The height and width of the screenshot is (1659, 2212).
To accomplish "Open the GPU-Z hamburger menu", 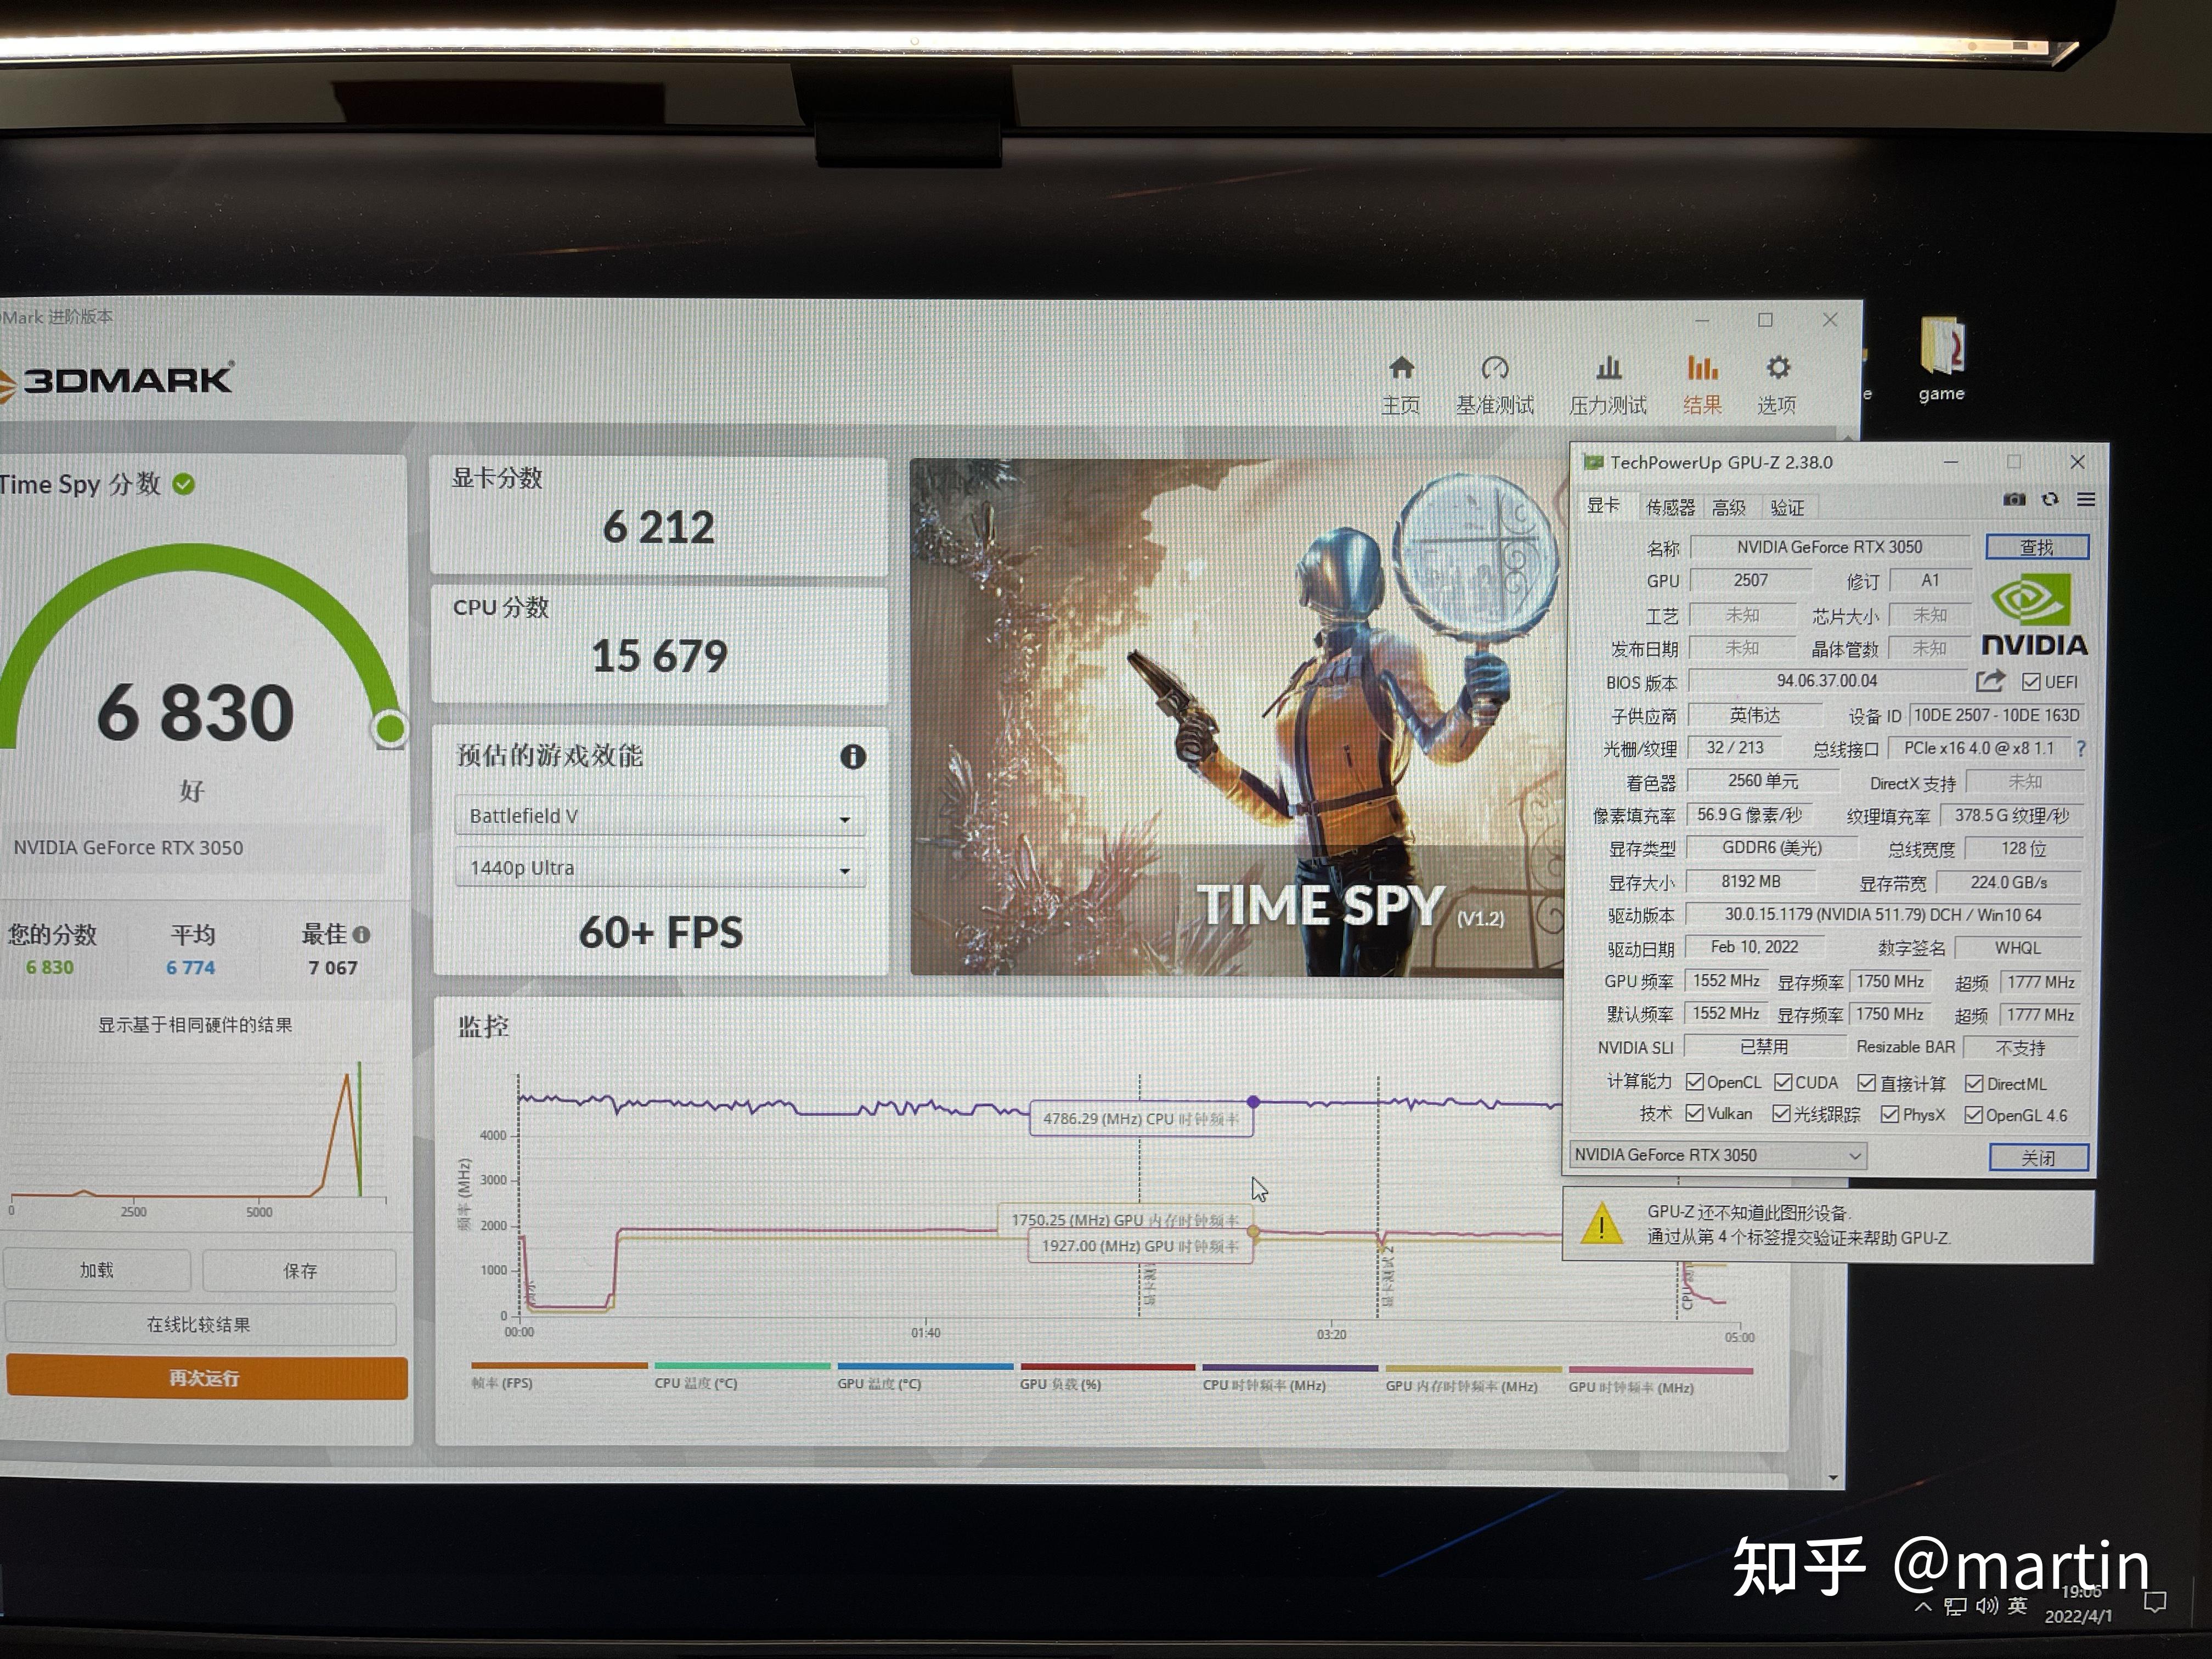I will coord(2086,499).
